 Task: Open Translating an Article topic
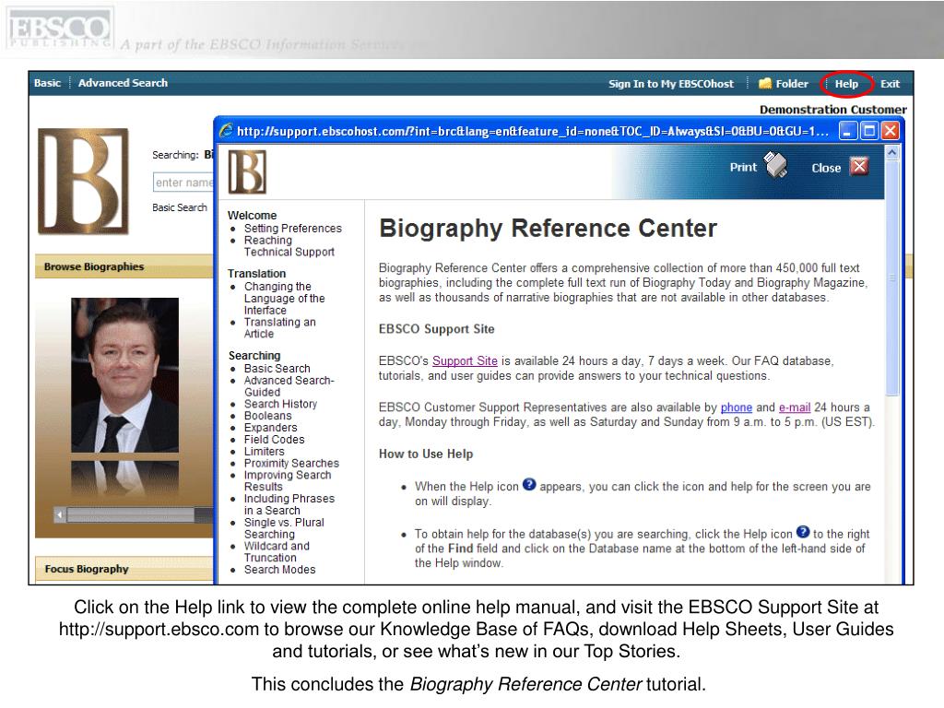(280, 327)
